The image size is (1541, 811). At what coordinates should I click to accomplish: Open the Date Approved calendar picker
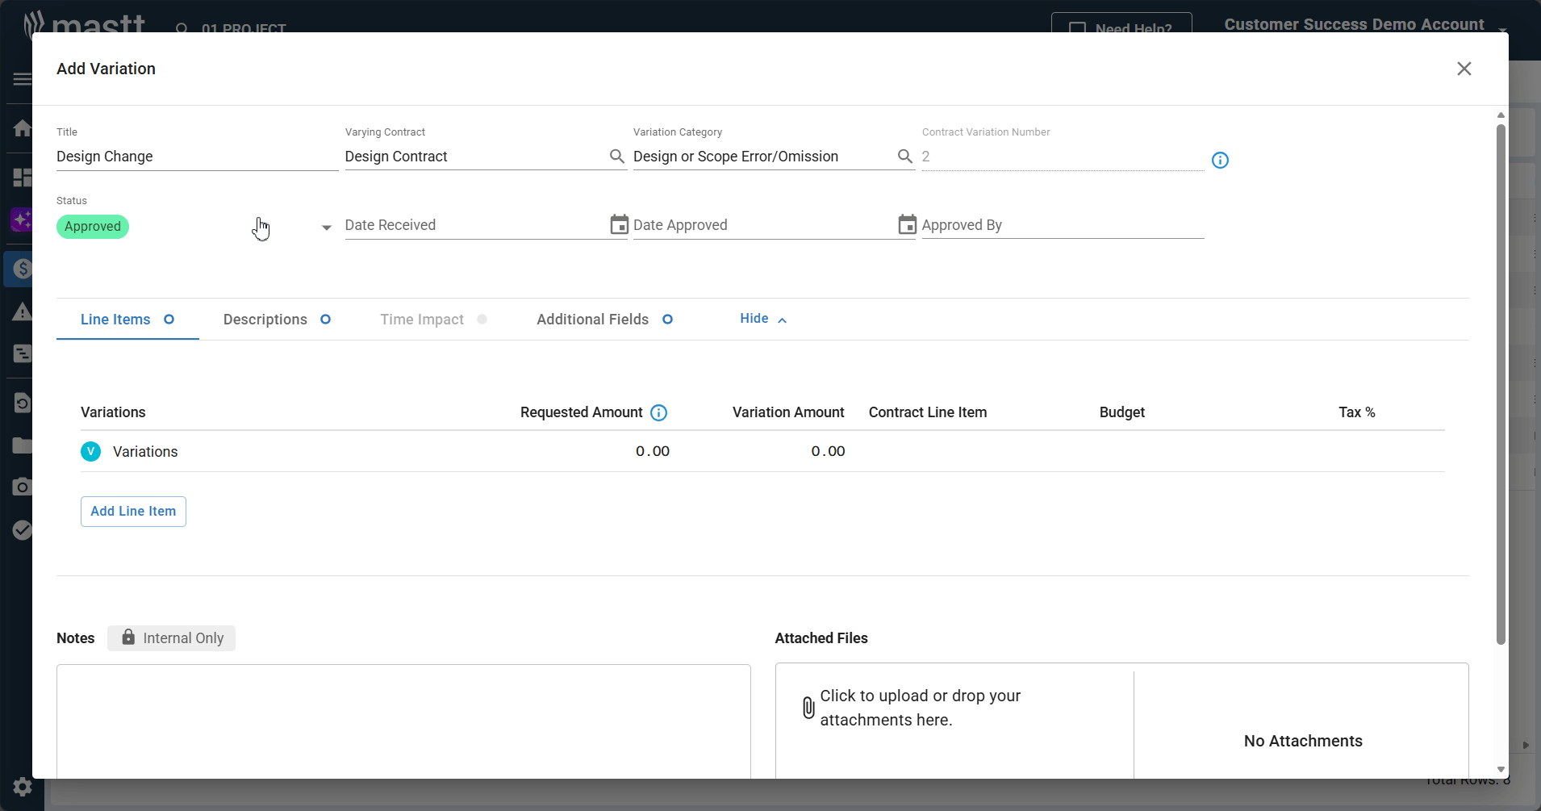[907, 225]
